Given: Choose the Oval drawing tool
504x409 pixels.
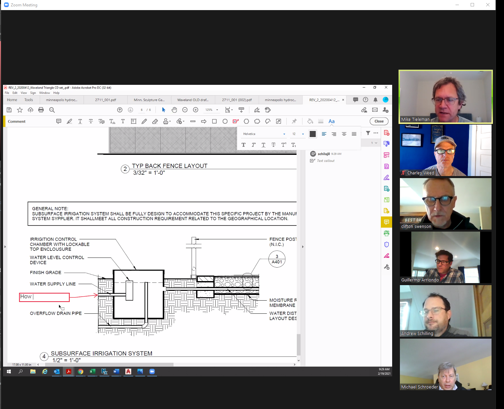Looking at the screenshot, I should coord(225,121).
